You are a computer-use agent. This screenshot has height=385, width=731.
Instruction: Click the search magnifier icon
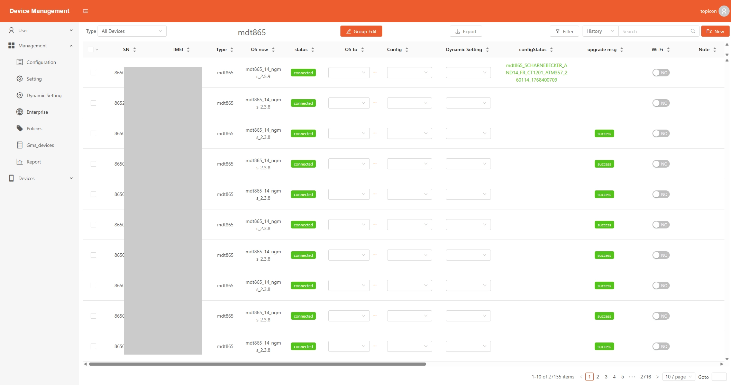click(693, 31)
